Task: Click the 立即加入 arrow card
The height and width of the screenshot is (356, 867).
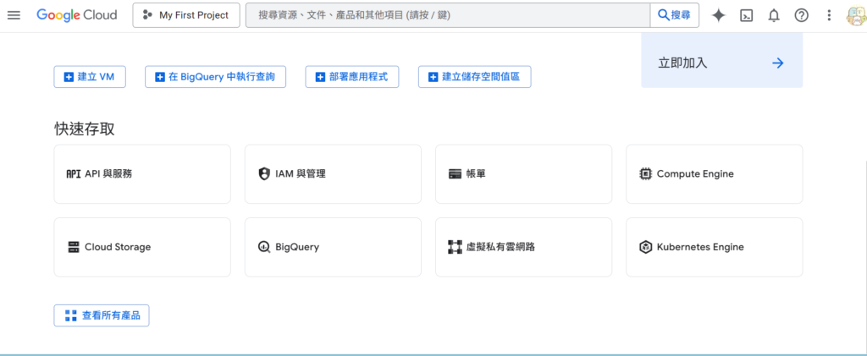Action: [x=721, y=63]
